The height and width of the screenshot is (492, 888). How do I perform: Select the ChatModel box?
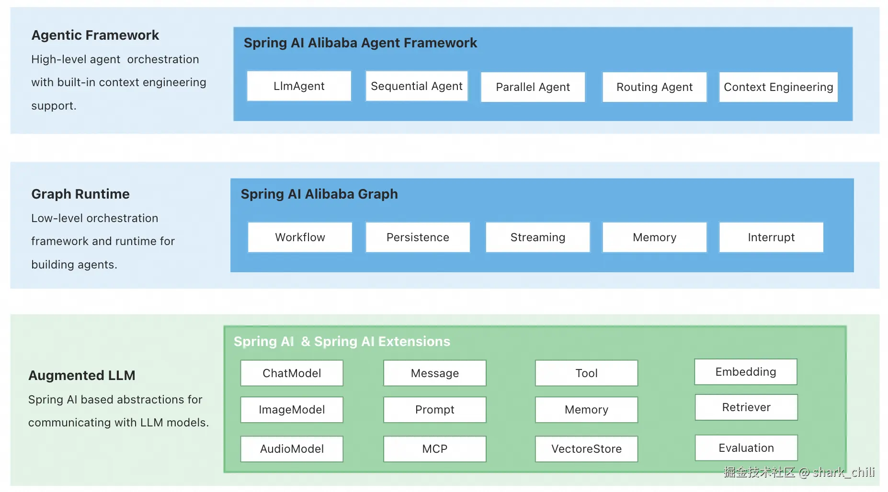(x=292, y=373)
